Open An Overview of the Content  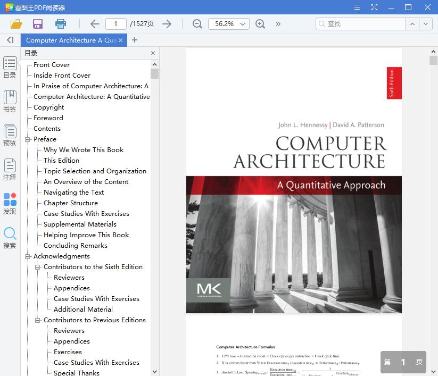(86, 182)
